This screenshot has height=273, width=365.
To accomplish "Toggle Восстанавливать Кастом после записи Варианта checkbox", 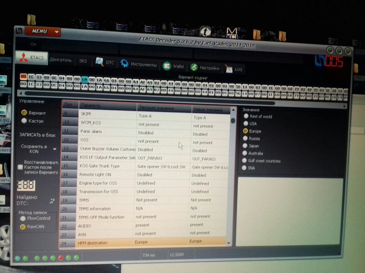I will coord(20,167).
